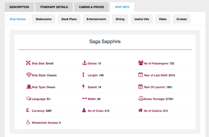This screenshot has height=137, width=209.
Task: View the Useful Info sub-tab
Action: 142,19
